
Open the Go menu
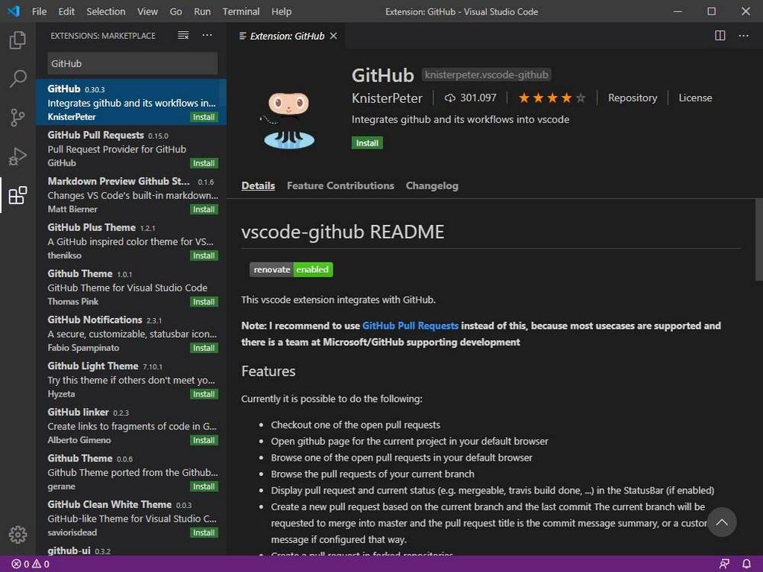(x=175, y=11)
